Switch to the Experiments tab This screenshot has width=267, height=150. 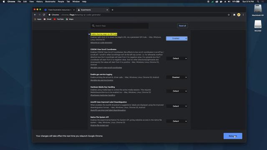[93, 10]
